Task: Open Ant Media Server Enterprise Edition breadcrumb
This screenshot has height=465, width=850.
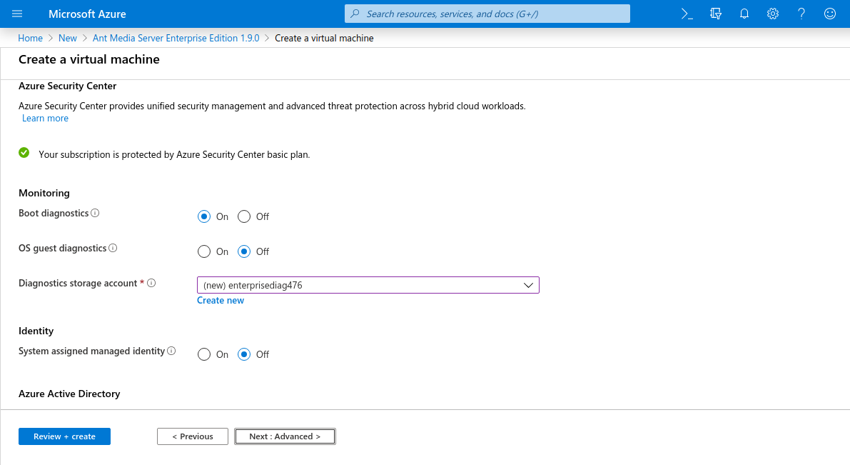Action: [x=176, y=38]
